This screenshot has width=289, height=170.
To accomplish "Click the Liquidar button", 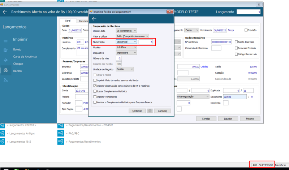I will [x=228, y=119].
